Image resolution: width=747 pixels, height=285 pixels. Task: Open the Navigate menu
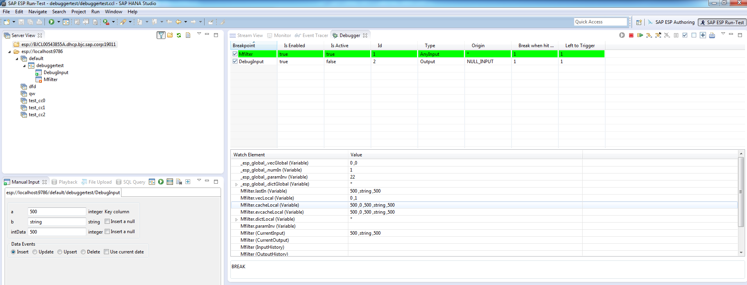point(37,12)
